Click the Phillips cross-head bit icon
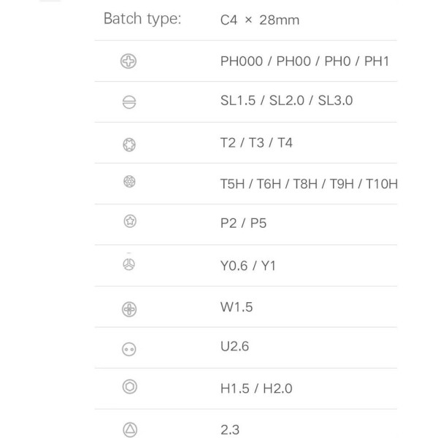The image size is (438, 438). click(x=128, y=61)
